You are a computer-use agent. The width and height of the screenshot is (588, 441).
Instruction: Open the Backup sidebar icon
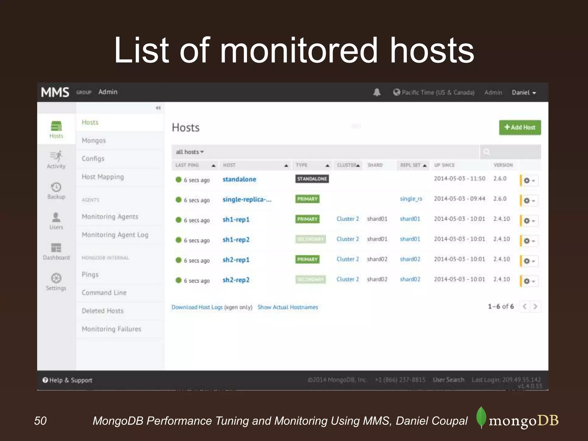pyautogui.click(x=56, y=191)
